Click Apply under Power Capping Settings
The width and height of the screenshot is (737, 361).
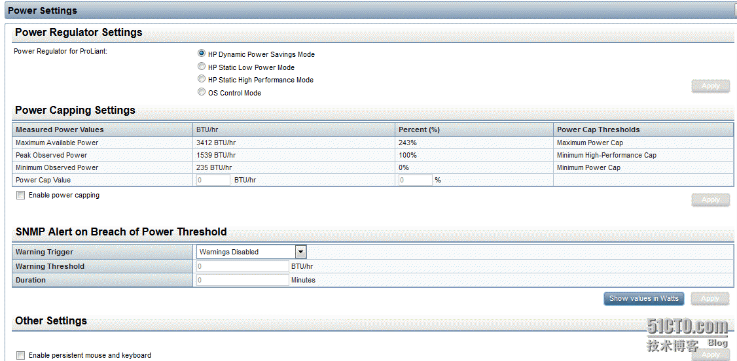(x=710, y=200)
